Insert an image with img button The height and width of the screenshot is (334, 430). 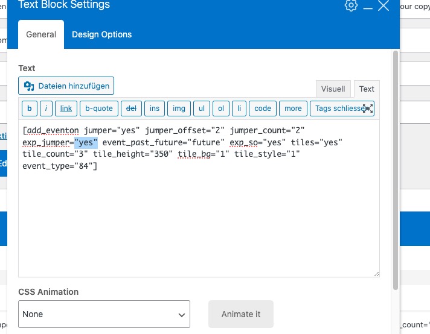[179, 109]
